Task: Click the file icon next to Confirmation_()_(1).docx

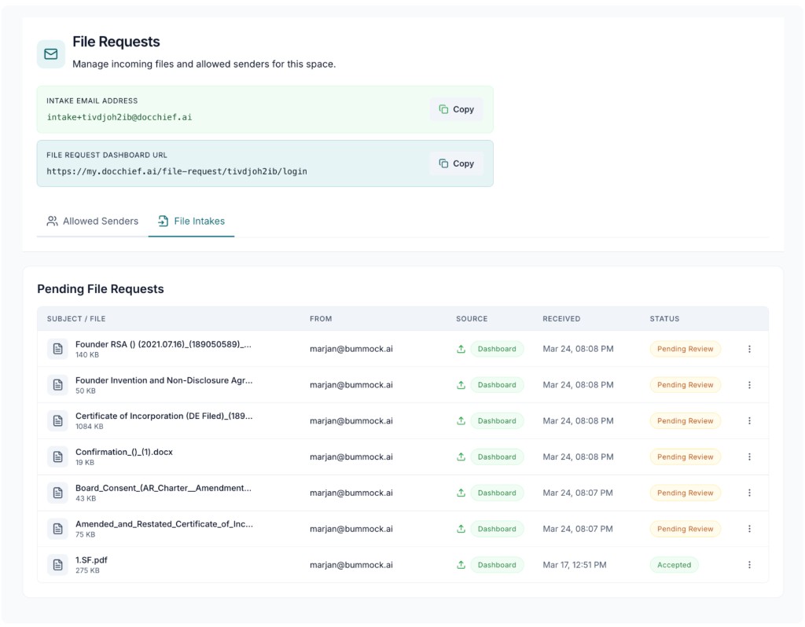Action: (x=57, y=456)
